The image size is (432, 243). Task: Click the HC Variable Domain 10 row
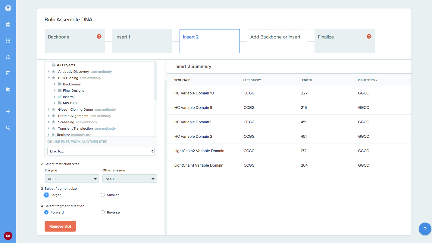[289, 93]
